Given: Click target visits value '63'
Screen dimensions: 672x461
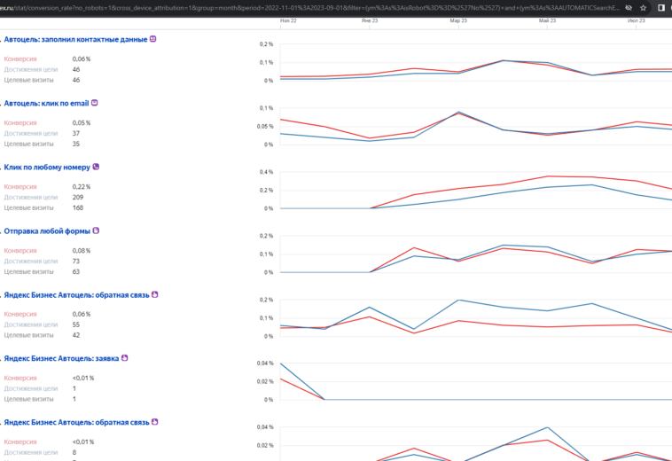Looking at the screenshot, I should point(76,271).
